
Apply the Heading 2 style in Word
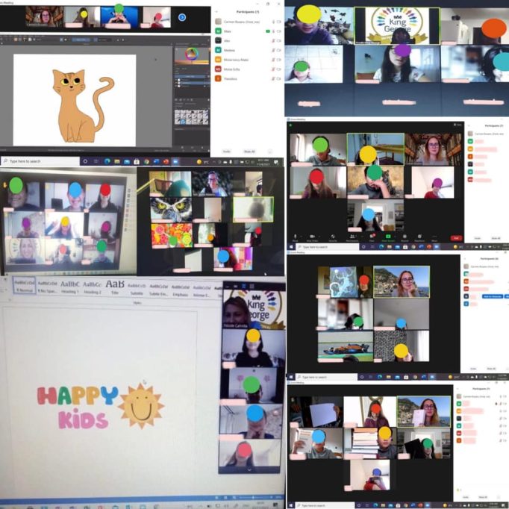tap(92, 287)
